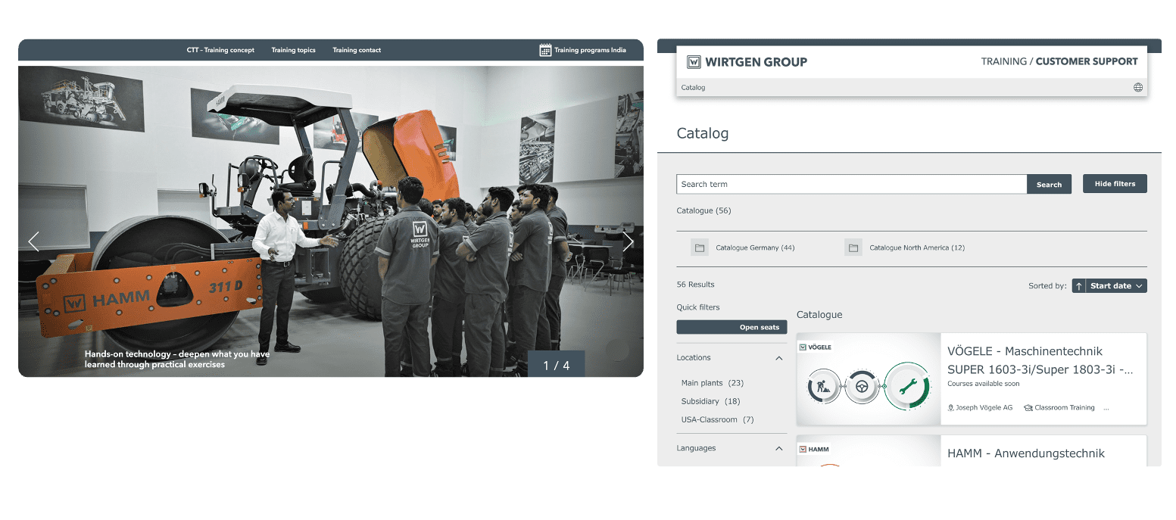
Task: Click the Search term input field
Action: [x=851, y=185]
